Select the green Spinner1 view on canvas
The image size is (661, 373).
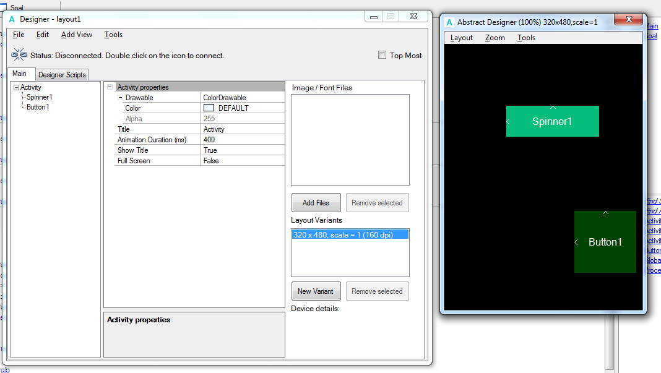pos(552,122)
